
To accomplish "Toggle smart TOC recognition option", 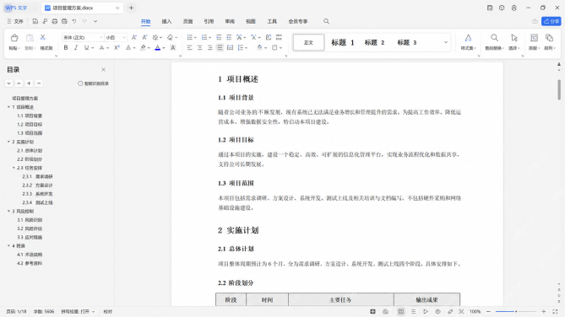I will [93, 83].
